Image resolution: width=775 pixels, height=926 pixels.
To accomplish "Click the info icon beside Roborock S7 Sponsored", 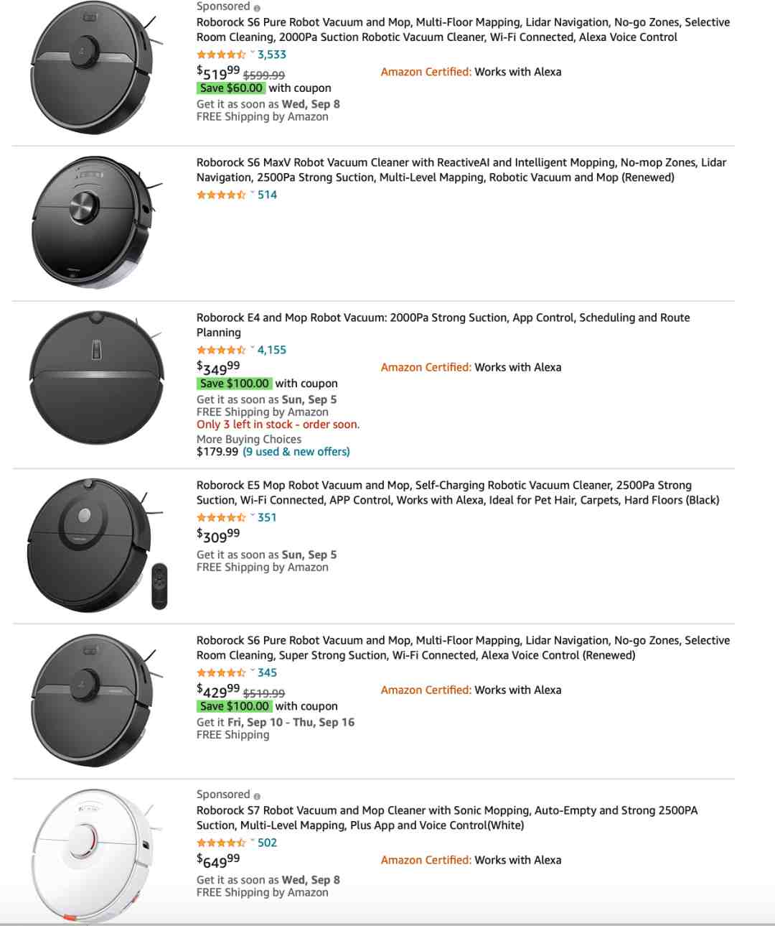I will coord(257,796).
